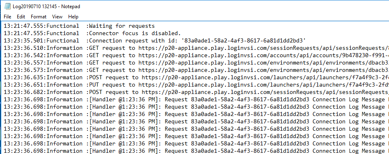Place cursor in 'Waiting for requests' line
The image size is (389, 154).
[122, 26]
